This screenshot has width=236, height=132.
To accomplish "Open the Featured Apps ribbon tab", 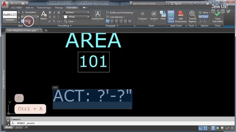I will pyautogui.click(x=44, y=7).
